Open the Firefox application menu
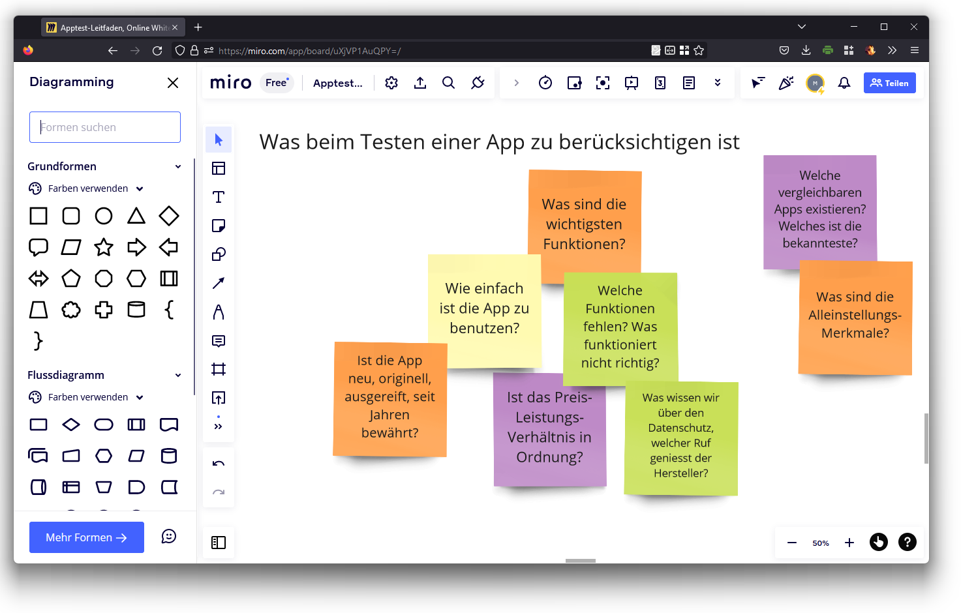961x613 pixels. 915,50
